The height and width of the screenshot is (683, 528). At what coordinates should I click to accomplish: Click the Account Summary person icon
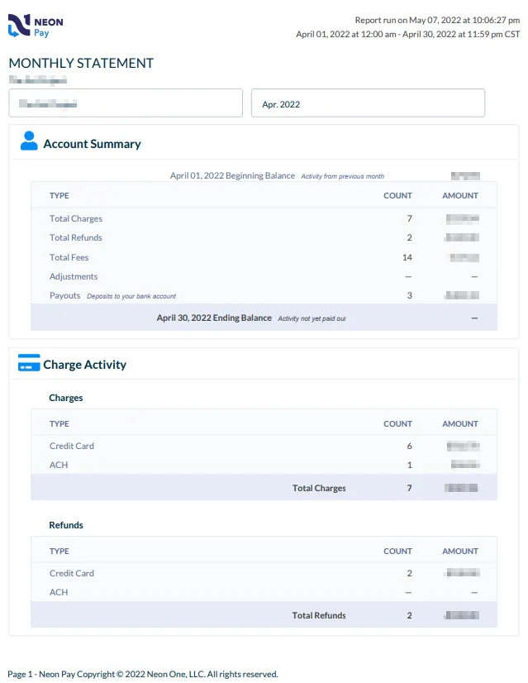(29, 141)
